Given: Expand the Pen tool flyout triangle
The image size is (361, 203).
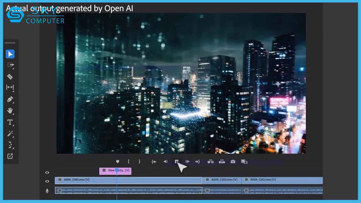Looking at the screenshot, I should 13,102.
